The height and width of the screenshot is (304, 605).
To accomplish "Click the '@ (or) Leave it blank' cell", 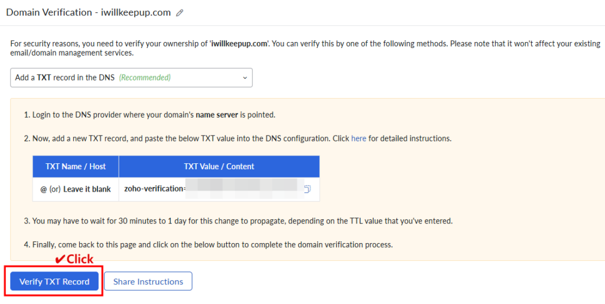I will [76, 189].
